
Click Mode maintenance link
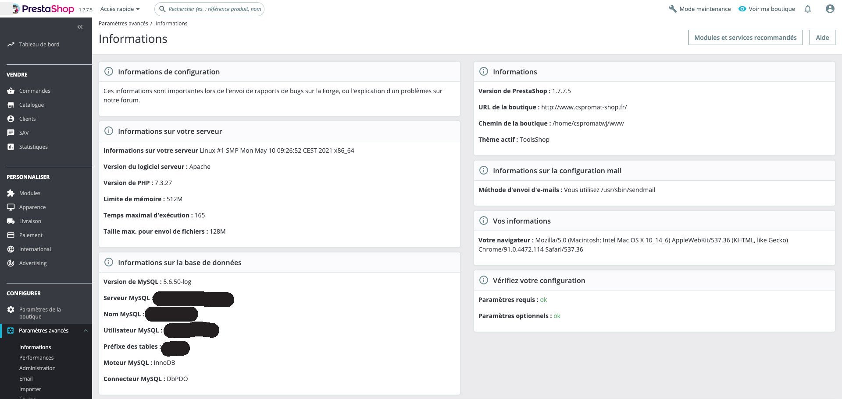(705, 9)
